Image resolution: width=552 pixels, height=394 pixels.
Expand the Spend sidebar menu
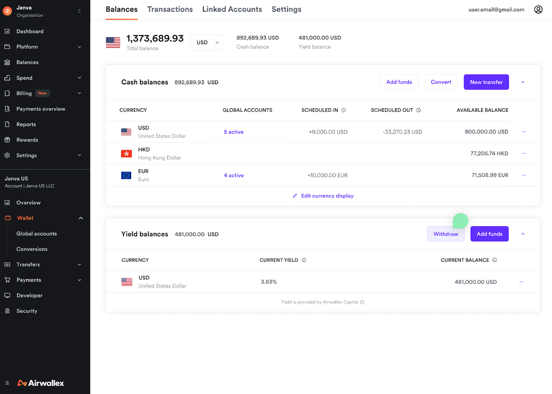point(79,78)
